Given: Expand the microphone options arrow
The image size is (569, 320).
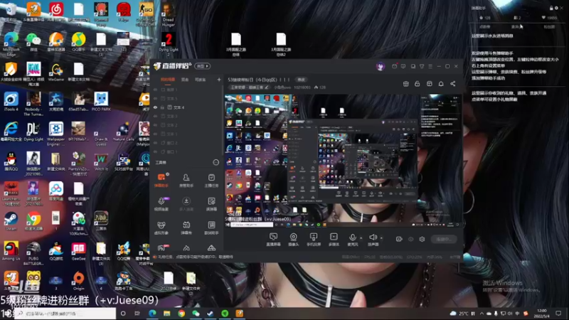Looking at the screenshot, I should (361, 238).
